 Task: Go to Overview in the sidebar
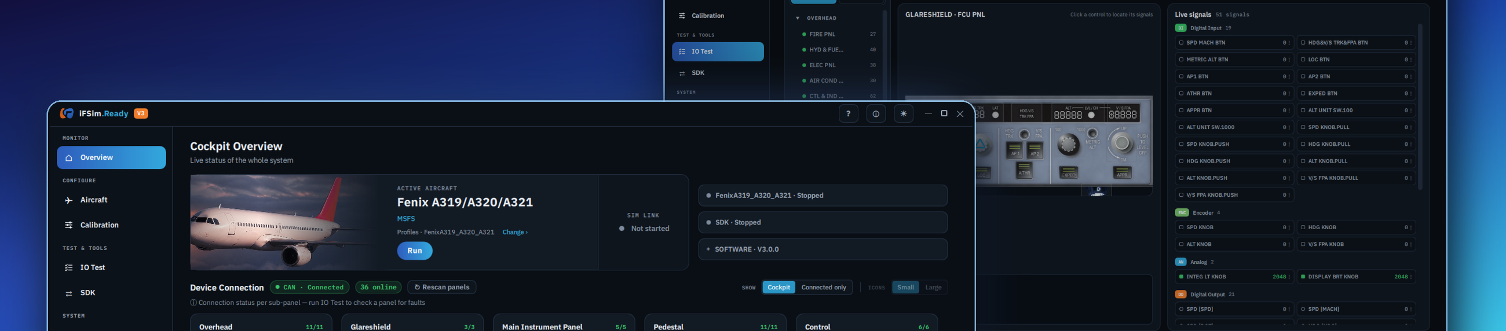click(x=111, y=157)
